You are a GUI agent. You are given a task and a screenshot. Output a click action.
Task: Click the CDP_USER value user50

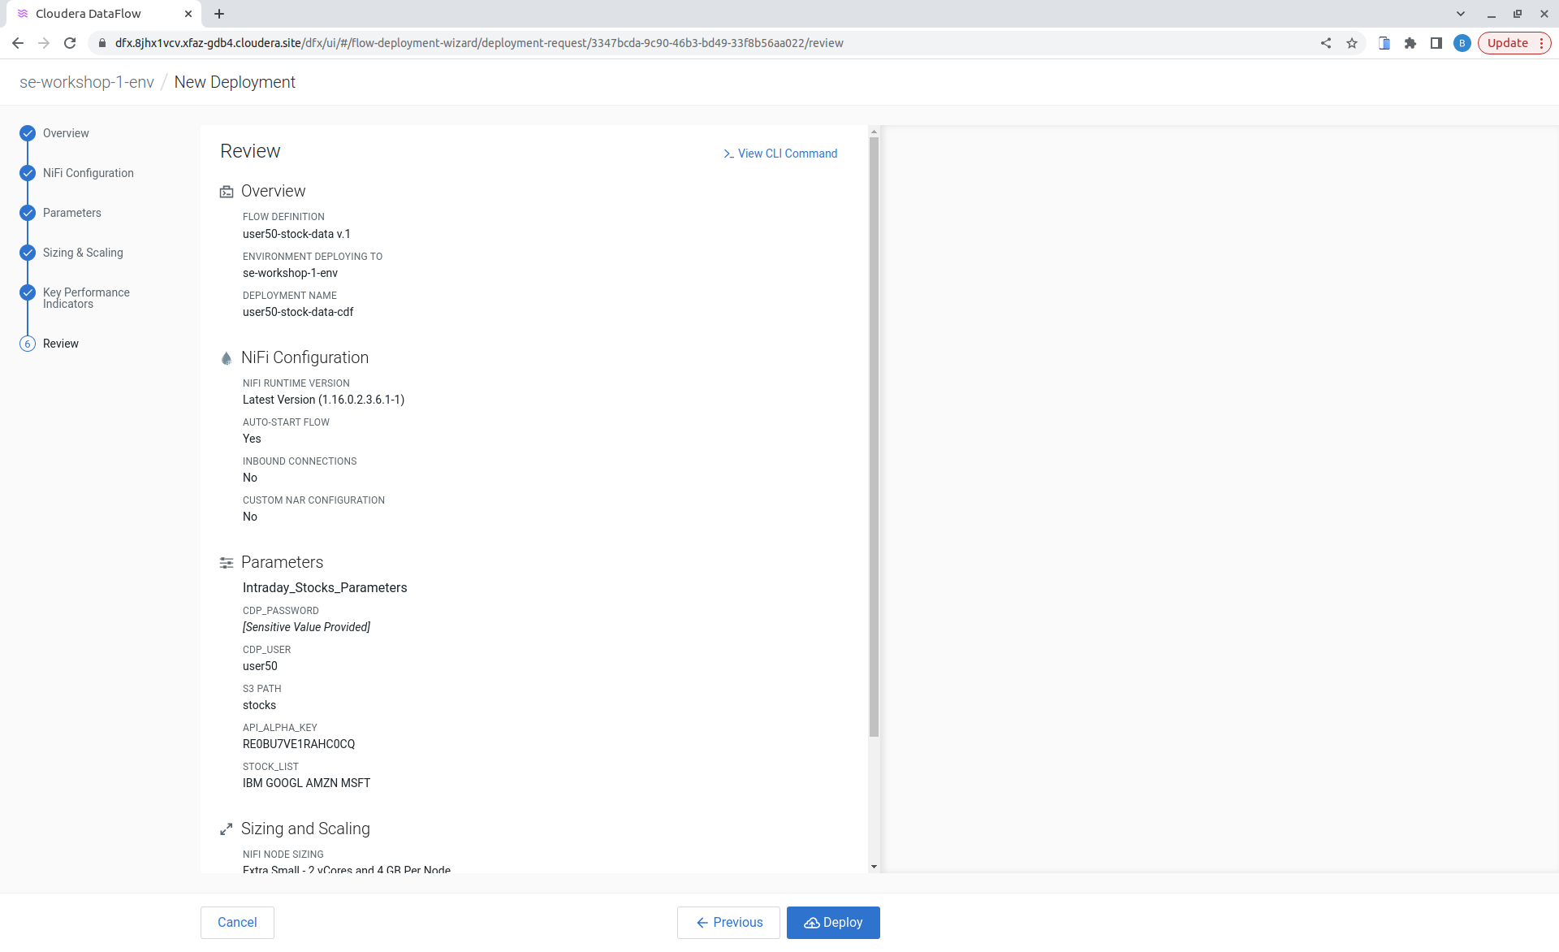pos(260,666)
